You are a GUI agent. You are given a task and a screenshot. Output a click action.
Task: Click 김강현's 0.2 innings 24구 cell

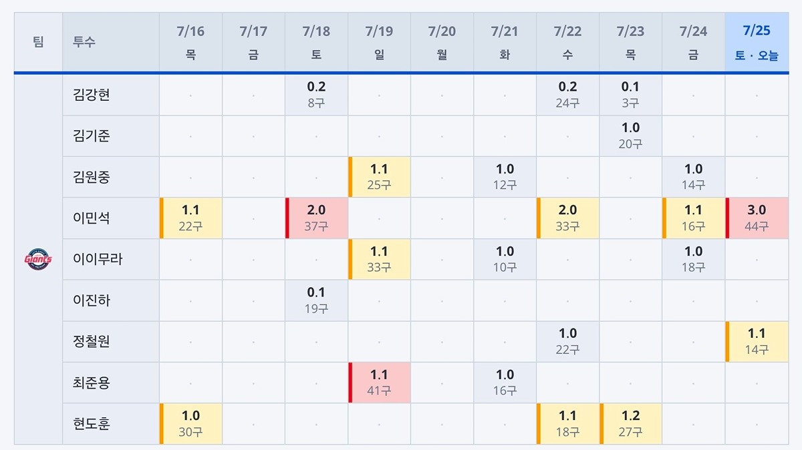pyautogui.click(x=568, y=94)
